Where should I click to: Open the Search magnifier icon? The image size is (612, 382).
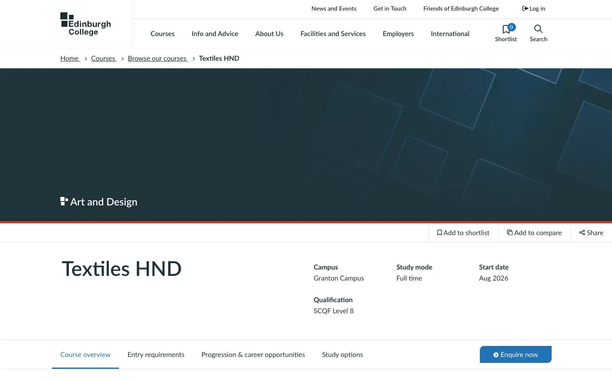[538, 33]
